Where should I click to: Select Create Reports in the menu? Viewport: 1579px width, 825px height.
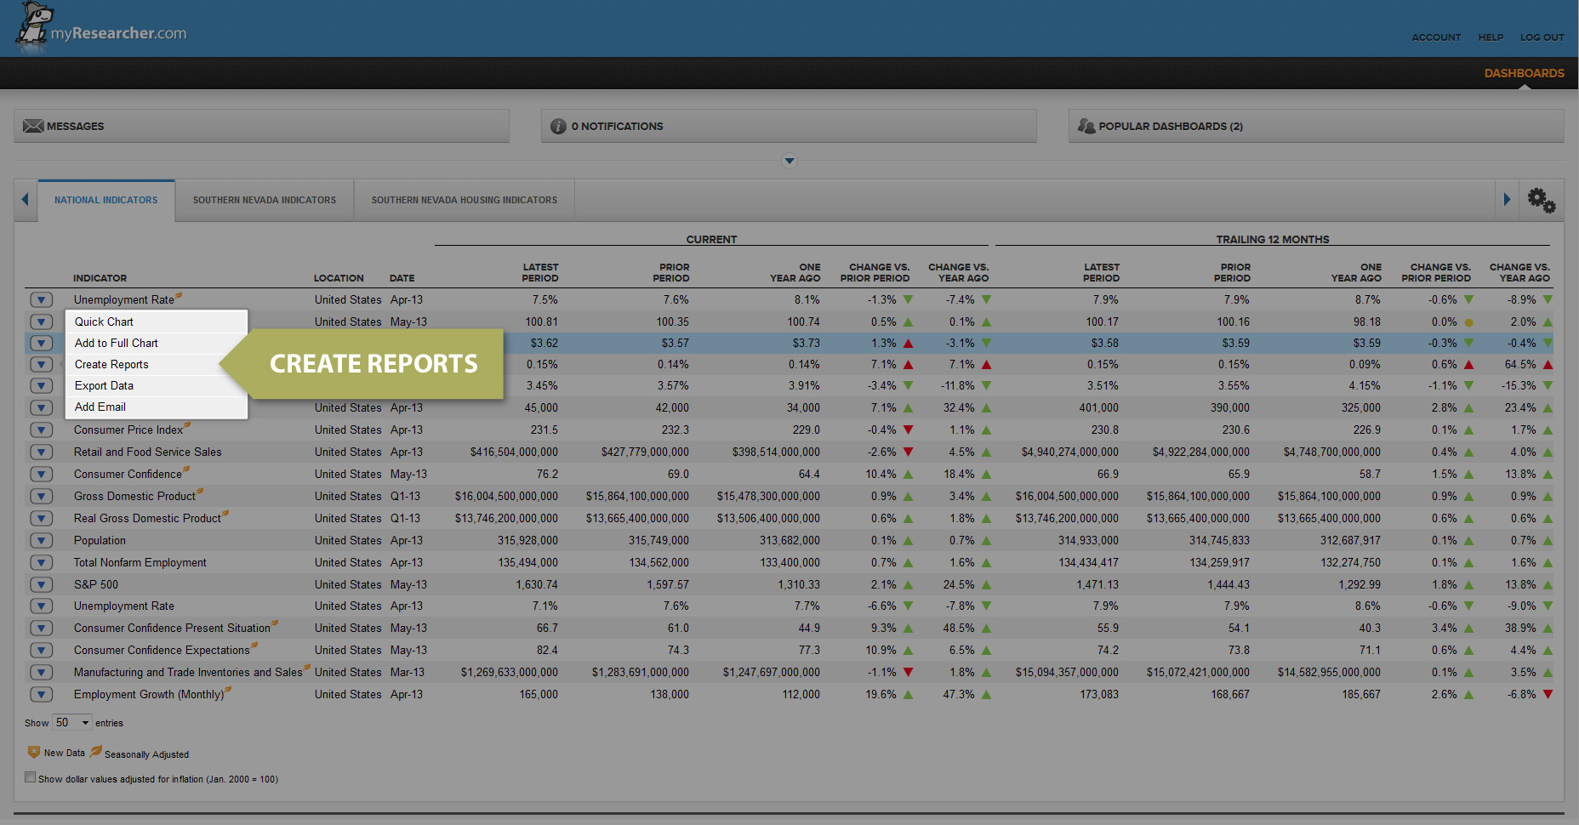(x=157, y=364)
